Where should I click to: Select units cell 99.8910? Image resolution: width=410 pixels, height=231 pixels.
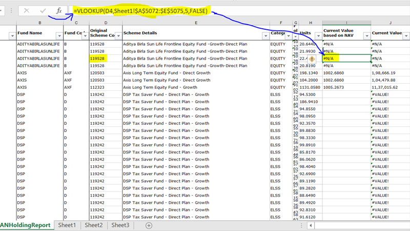311,145
